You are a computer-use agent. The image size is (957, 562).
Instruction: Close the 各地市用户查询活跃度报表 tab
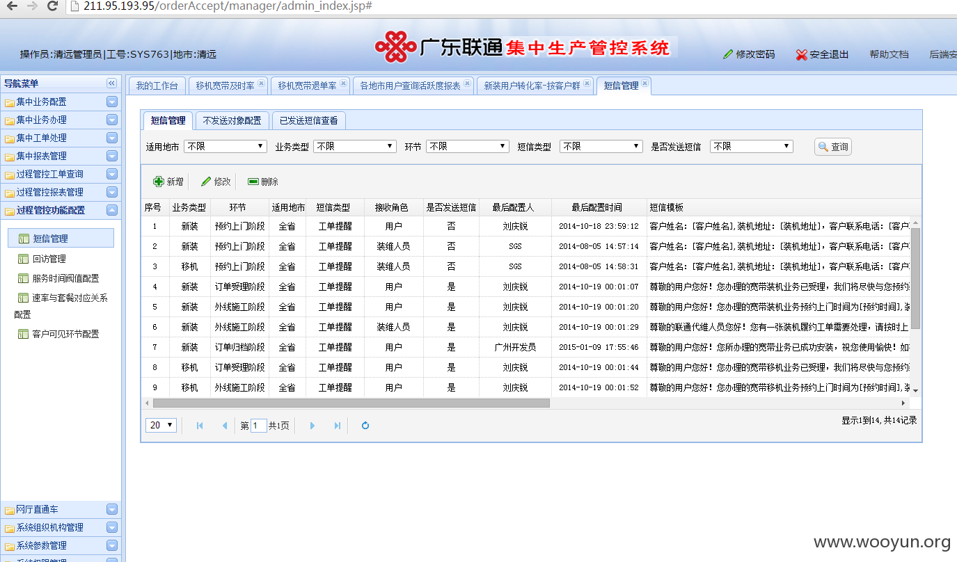(467, 83)
